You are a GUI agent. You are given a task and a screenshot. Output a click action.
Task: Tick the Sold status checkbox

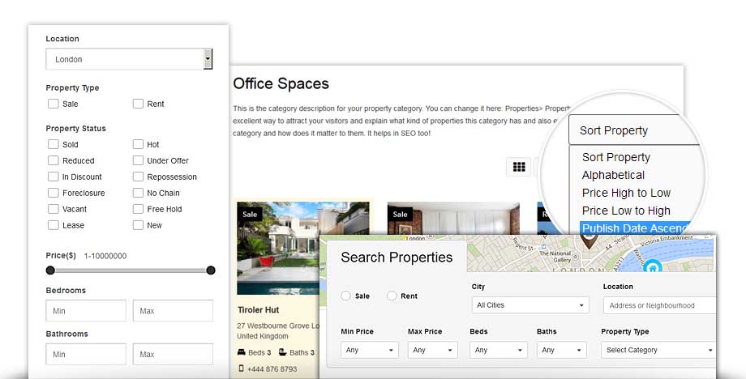(x=54, y=144)
